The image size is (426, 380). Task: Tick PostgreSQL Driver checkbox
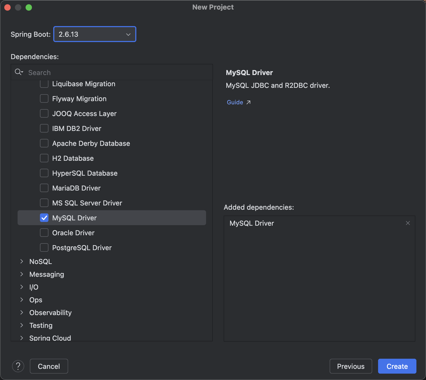coord(44,248)
